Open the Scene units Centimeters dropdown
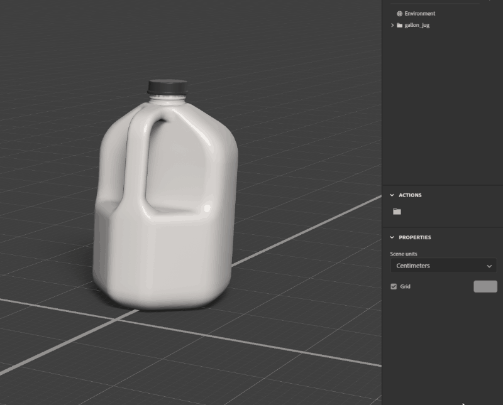Image resolution: width=503 pixels, height=405 pixels. tap(443, 266)
